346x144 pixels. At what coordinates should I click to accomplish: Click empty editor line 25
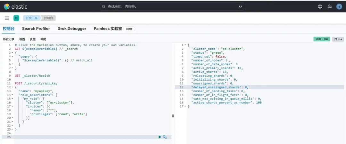(x=86, y=137)
